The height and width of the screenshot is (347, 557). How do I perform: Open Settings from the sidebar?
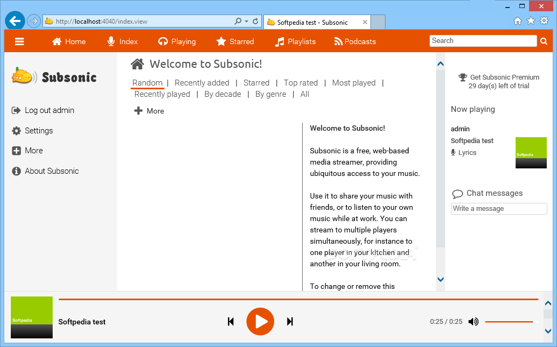(39, 131)
